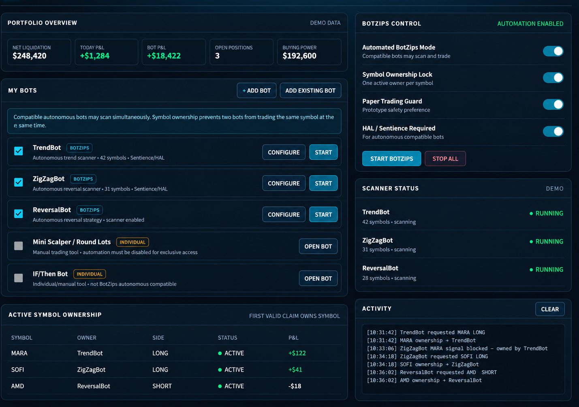Tick the IF/Then Bot checkbox

[x=19, y=278]
